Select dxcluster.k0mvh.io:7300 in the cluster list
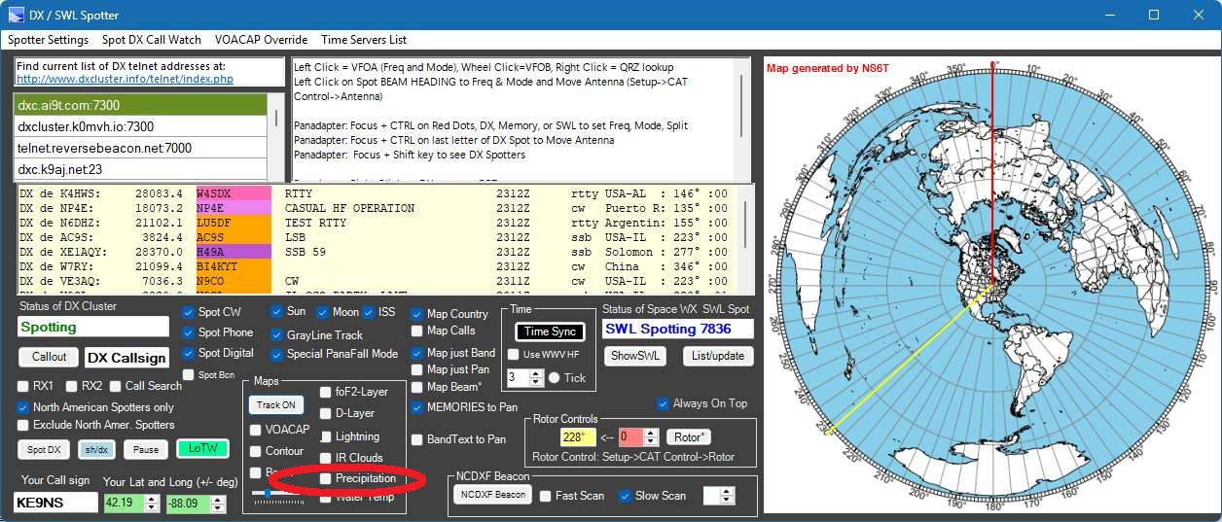Image resolution: width=1222 pixels, height=522 pixels. click(x=141, y=126)
